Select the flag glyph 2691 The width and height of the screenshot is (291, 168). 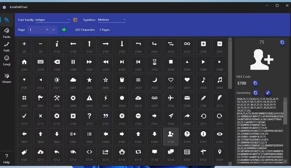pos(40,100)
